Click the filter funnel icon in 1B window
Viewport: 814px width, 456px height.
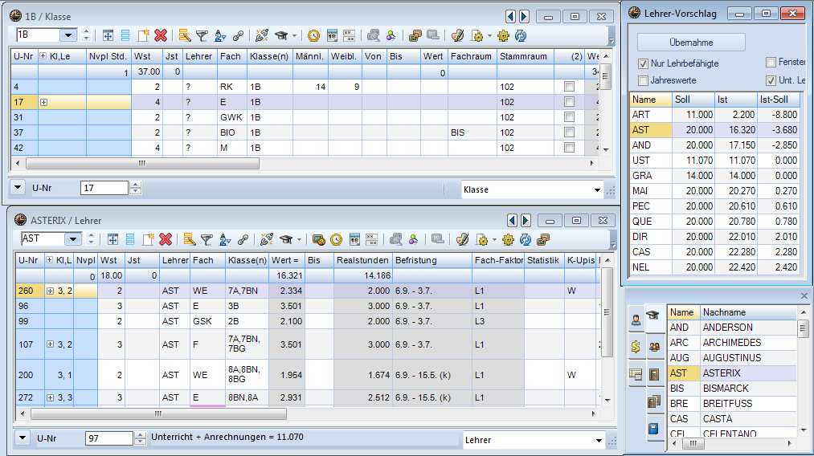202,35
